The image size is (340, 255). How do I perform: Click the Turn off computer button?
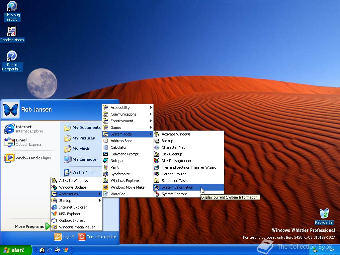(97, 237)
